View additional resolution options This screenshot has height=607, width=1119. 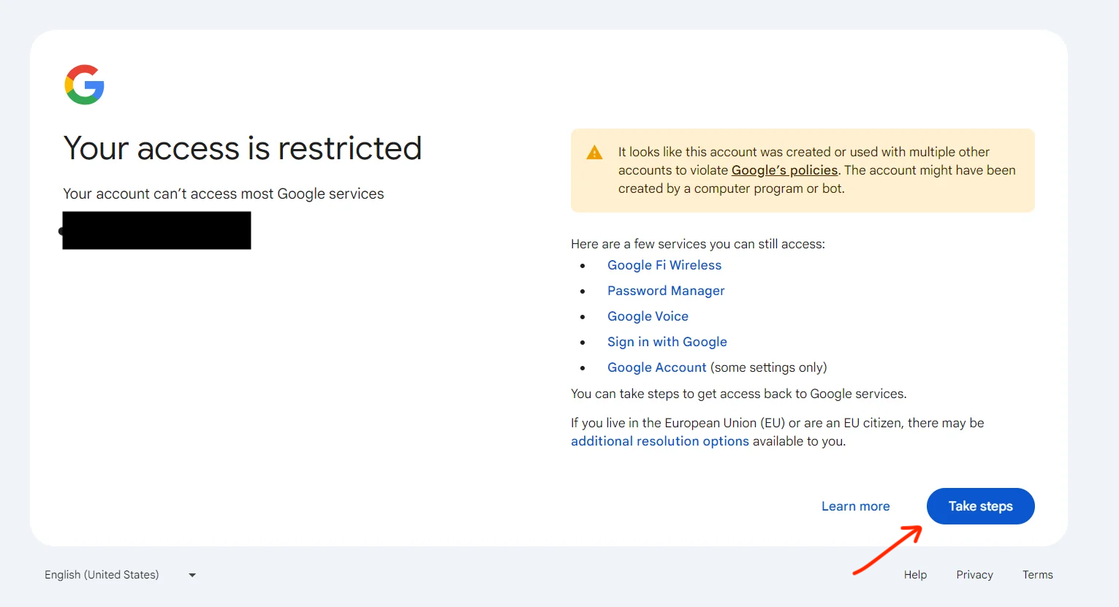point(659,441)
